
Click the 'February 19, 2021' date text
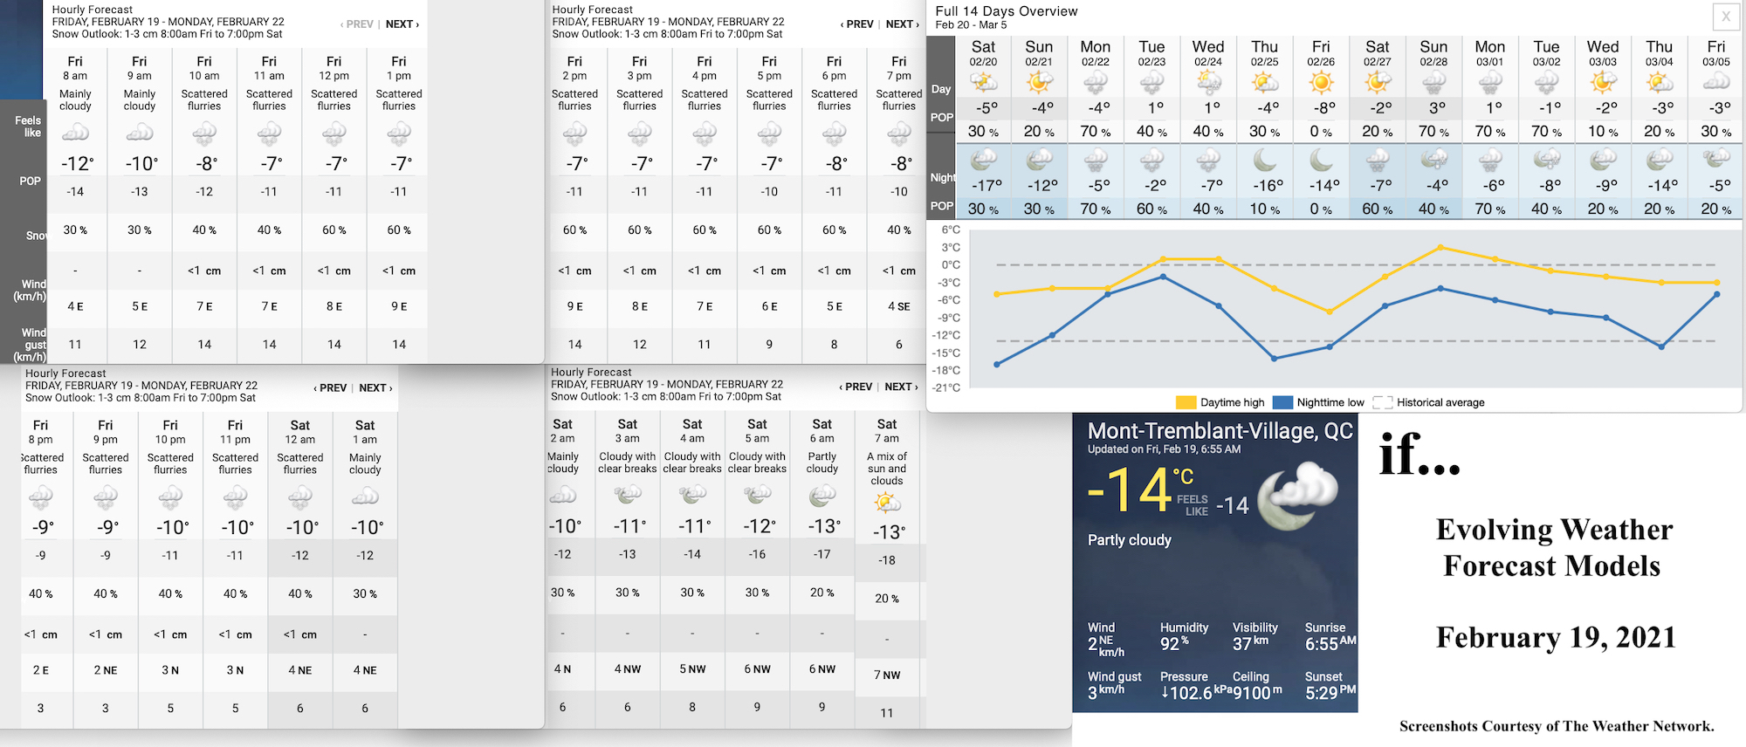1556,638
